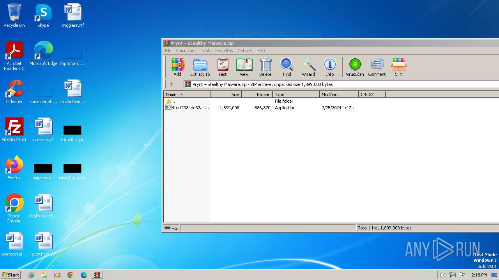The height and width of the screenshot is (280, 499).
Task: Click the 886,870 packed size cell
Action: 262,108
